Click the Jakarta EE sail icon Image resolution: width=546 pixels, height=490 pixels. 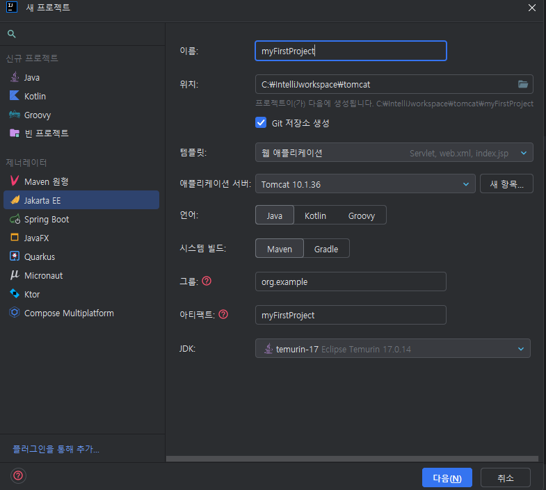click(x=15, y=199)
